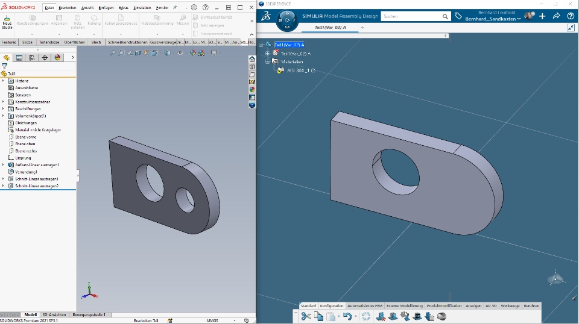Expand the Volumenkörper(1) node
Screen dimensions: 579x324
click(x=4, y=116)
